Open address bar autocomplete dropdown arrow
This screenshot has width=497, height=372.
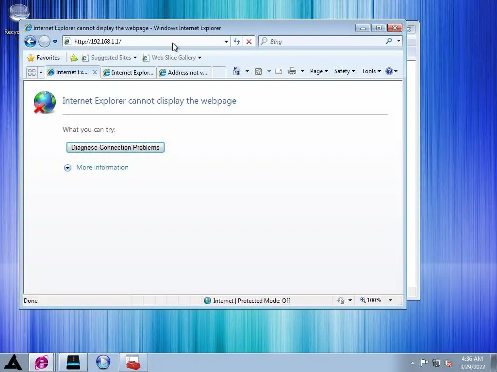tap(226, 42)
